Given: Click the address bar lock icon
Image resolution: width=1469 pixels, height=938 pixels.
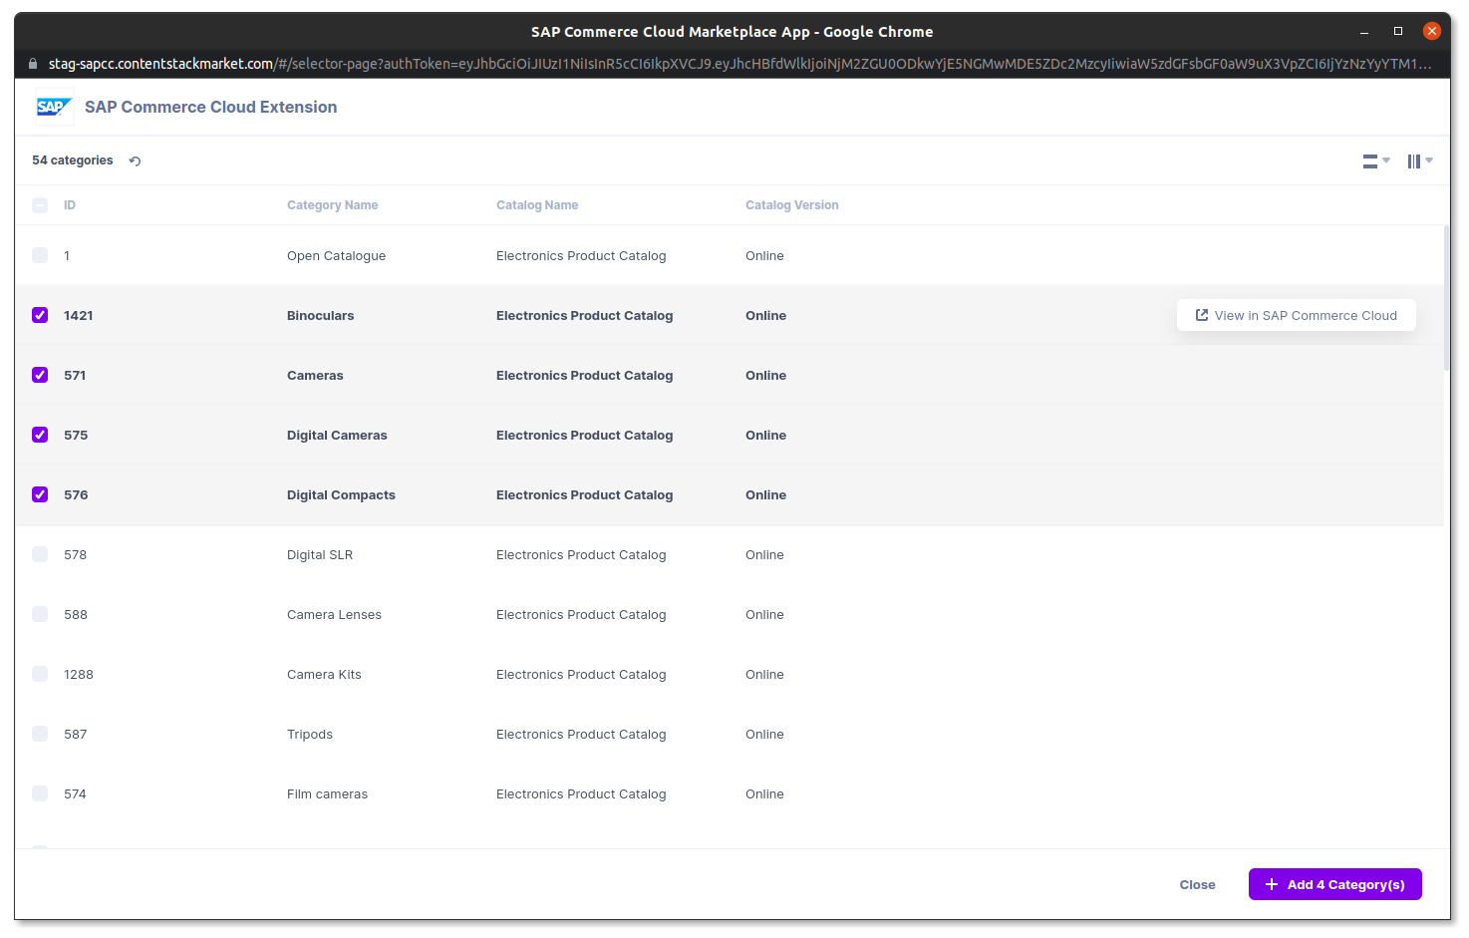Looking at the screenshot, I should [33, 64].
